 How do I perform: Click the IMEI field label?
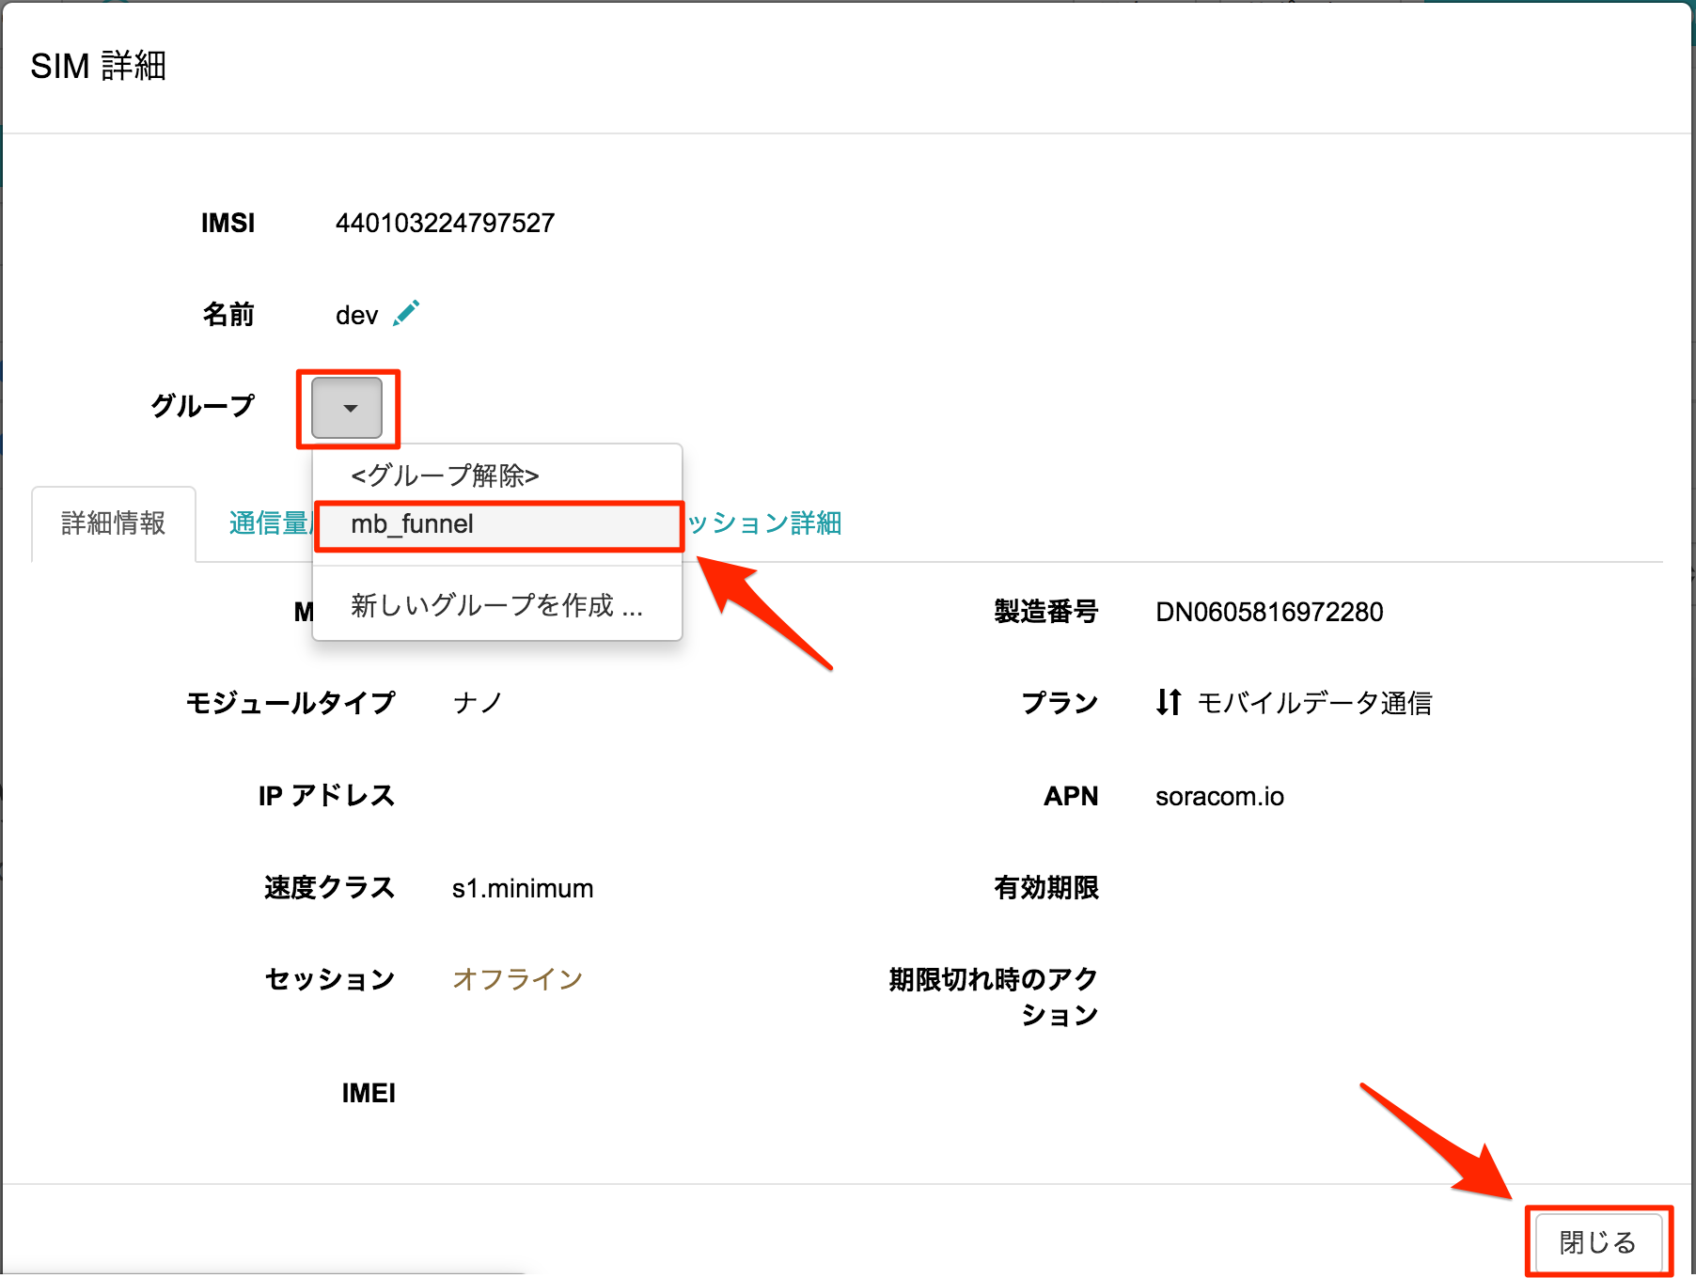pos(369,1092)
